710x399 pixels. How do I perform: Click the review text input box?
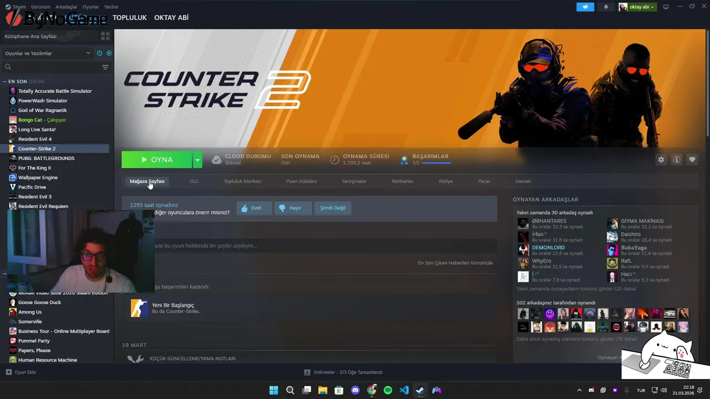(x=310, y=245)
